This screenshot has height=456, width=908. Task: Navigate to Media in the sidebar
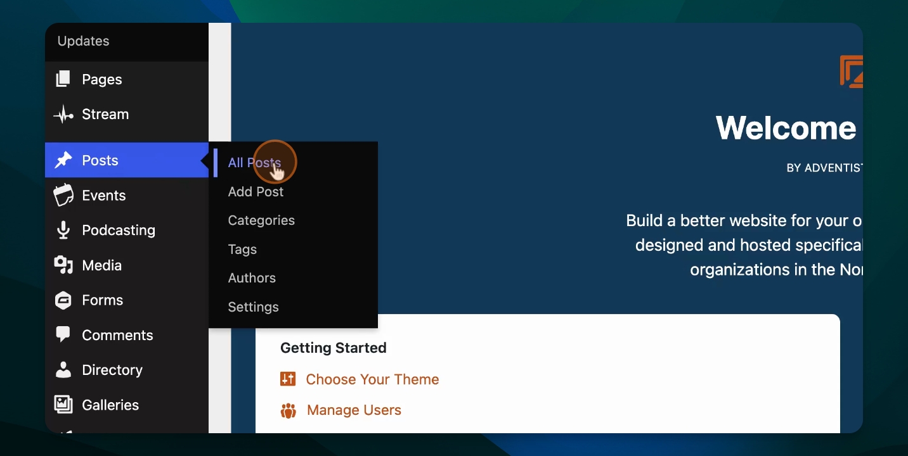[101, 265]
